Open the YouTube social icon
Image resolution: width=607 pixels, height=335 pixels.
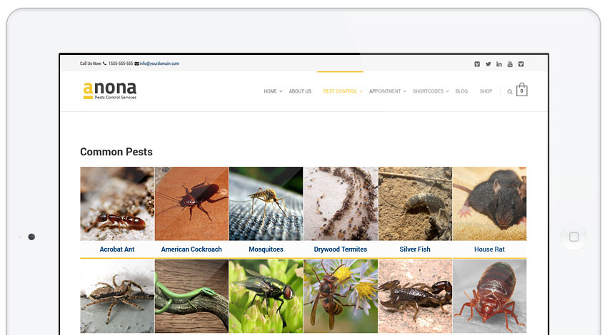[510, 64]
